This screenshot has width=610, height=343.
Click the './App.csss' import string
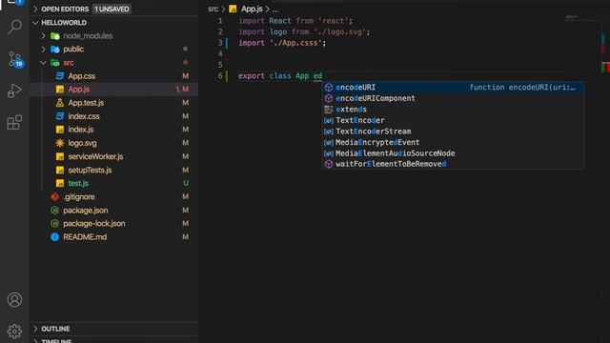coord(295,43)
